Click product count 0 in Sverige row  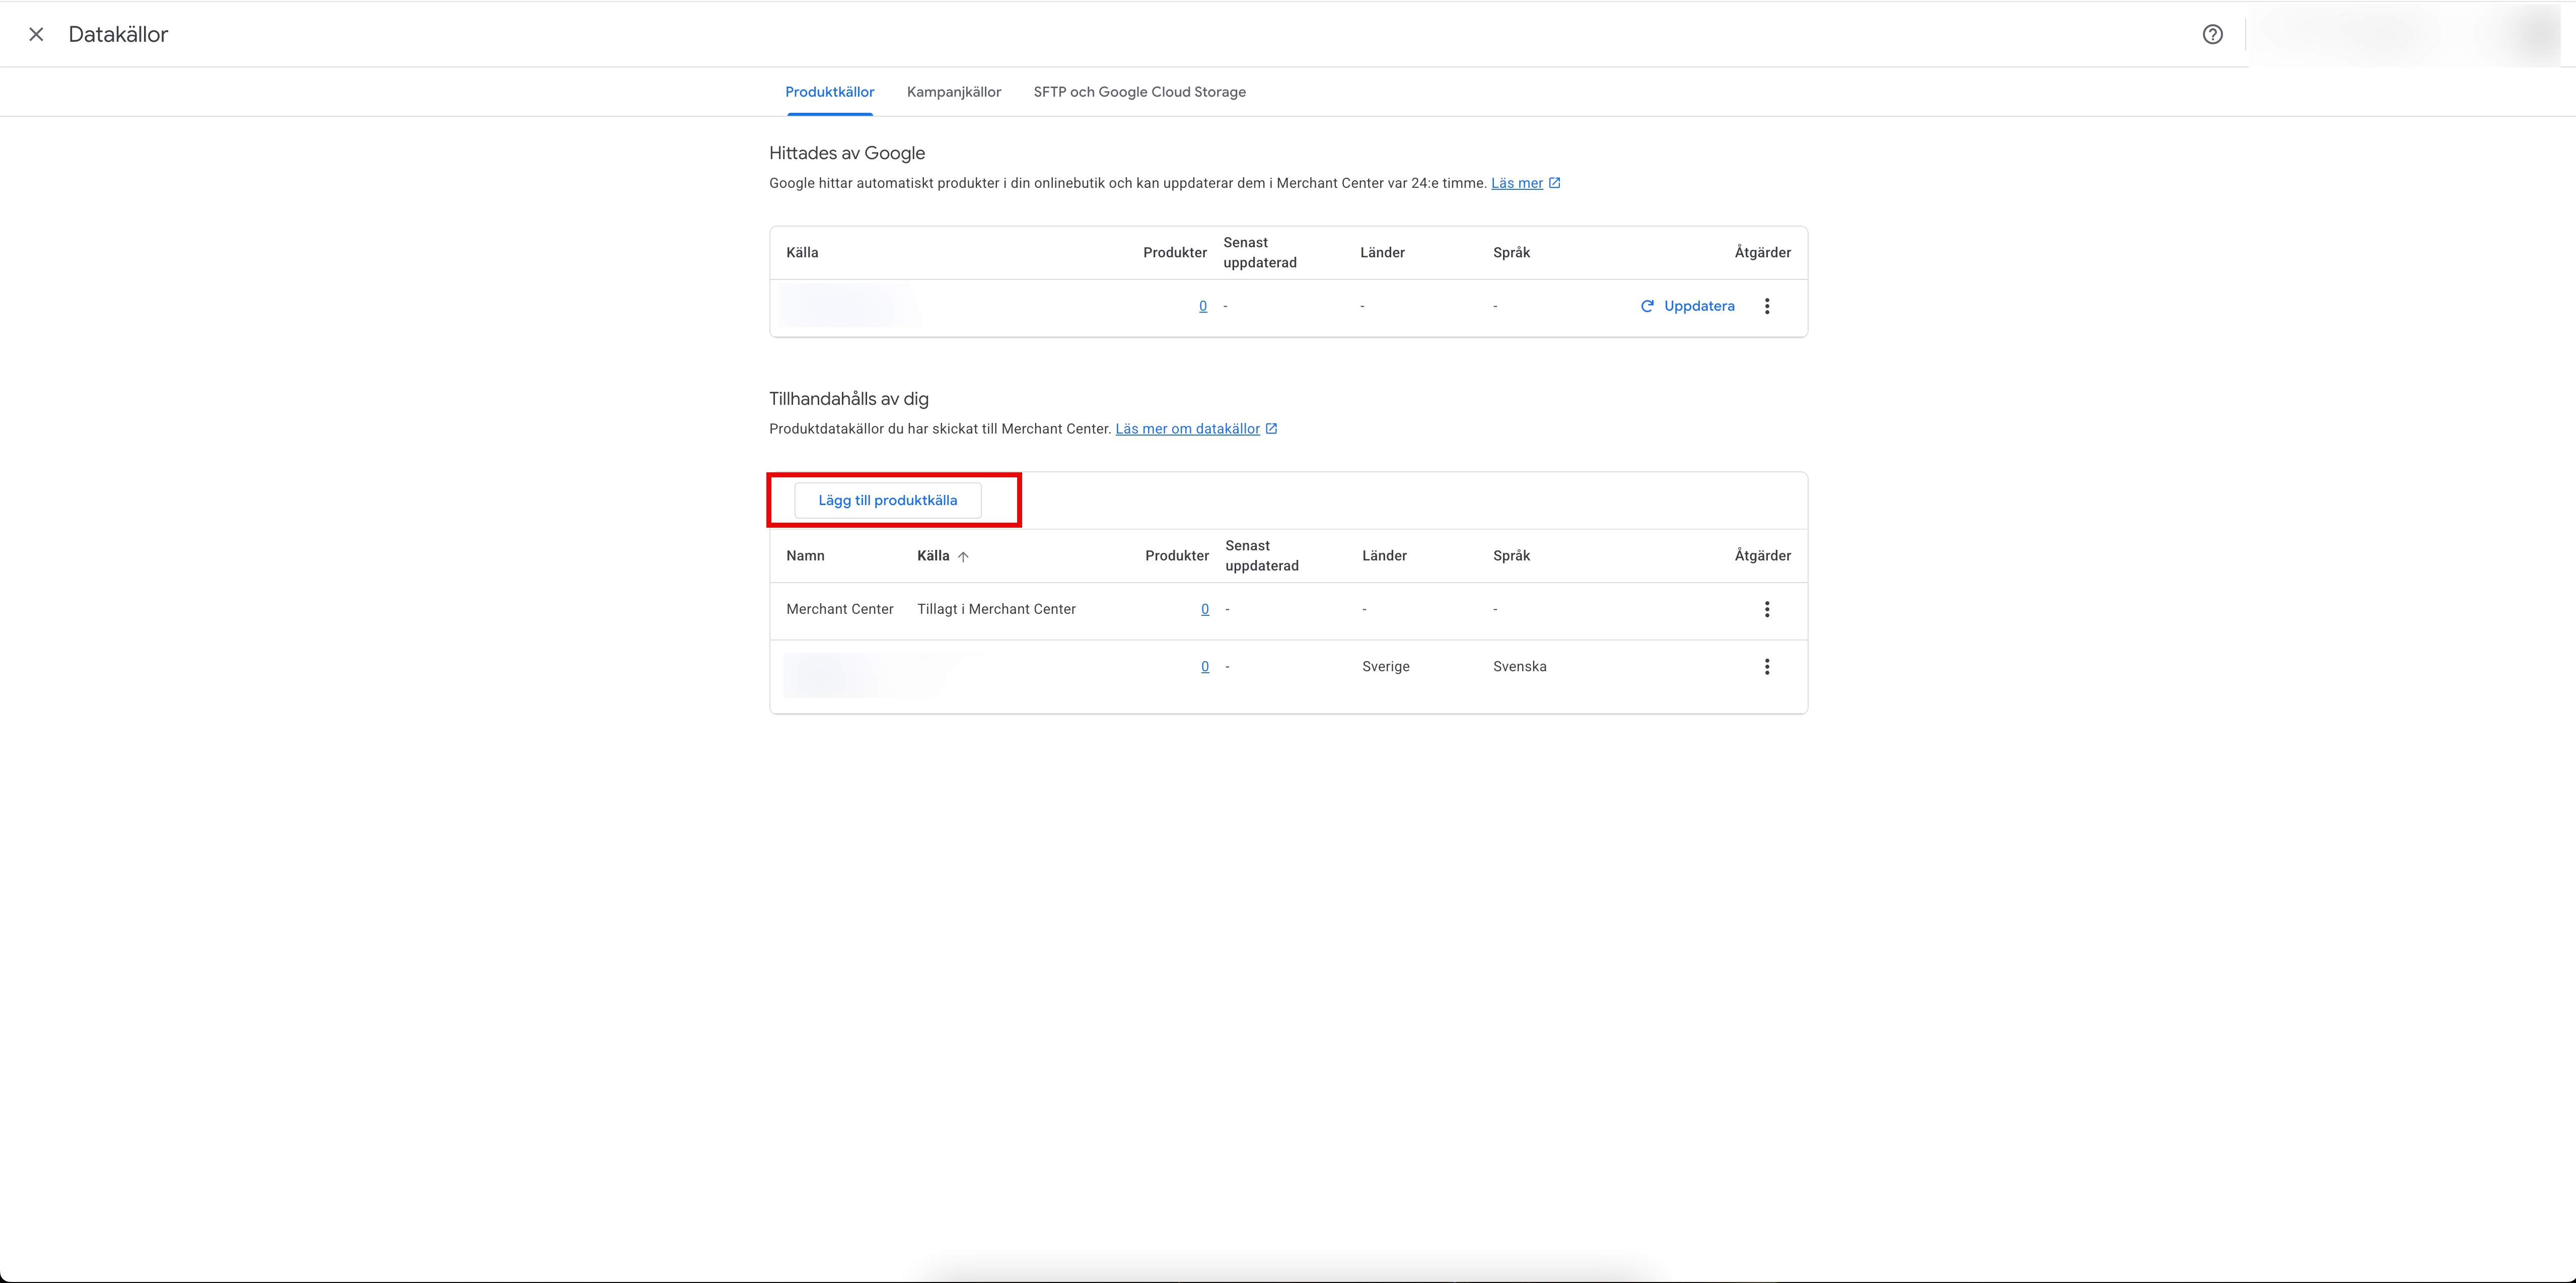click(1204, 667)
